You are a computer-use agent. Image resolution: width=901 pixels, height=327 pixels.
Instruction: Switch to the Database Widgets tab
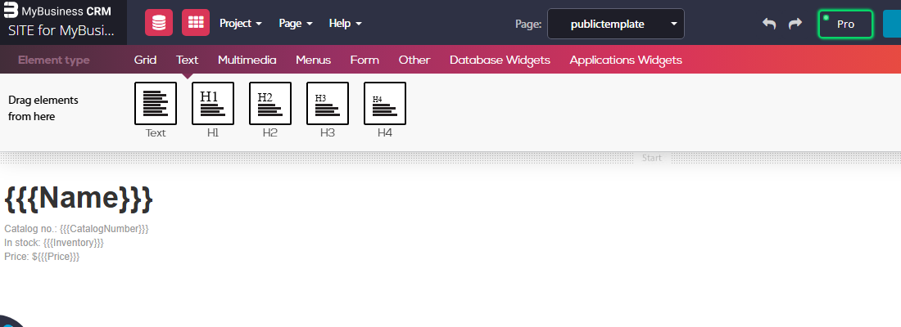tap(500, 60)
